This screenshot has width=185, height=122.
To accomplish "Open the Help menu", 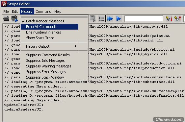I will (x=58, y=12).
